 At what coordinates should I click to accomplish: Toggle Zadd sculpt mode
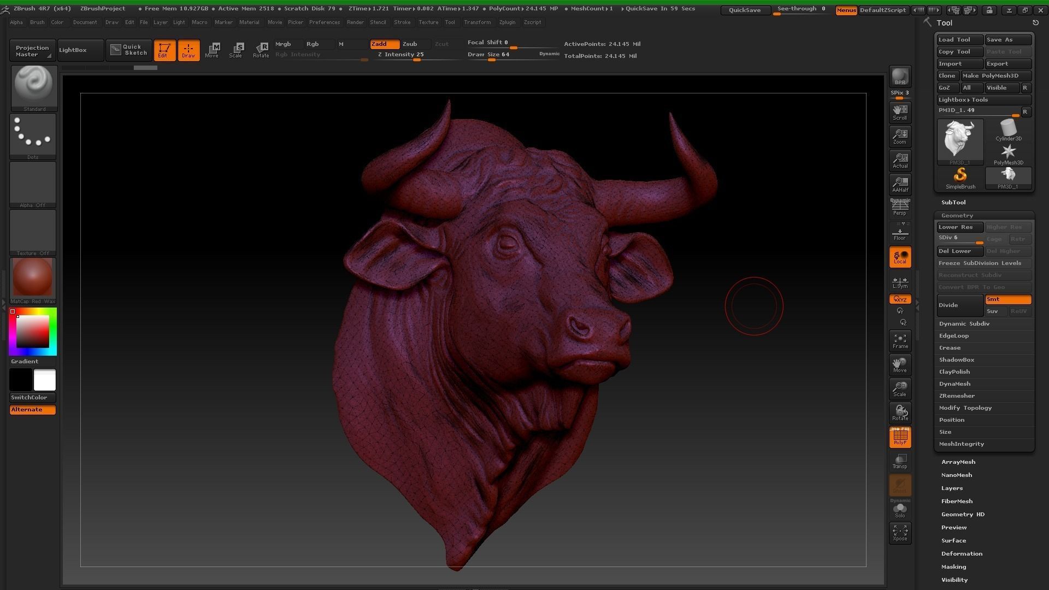pos(385,44)
